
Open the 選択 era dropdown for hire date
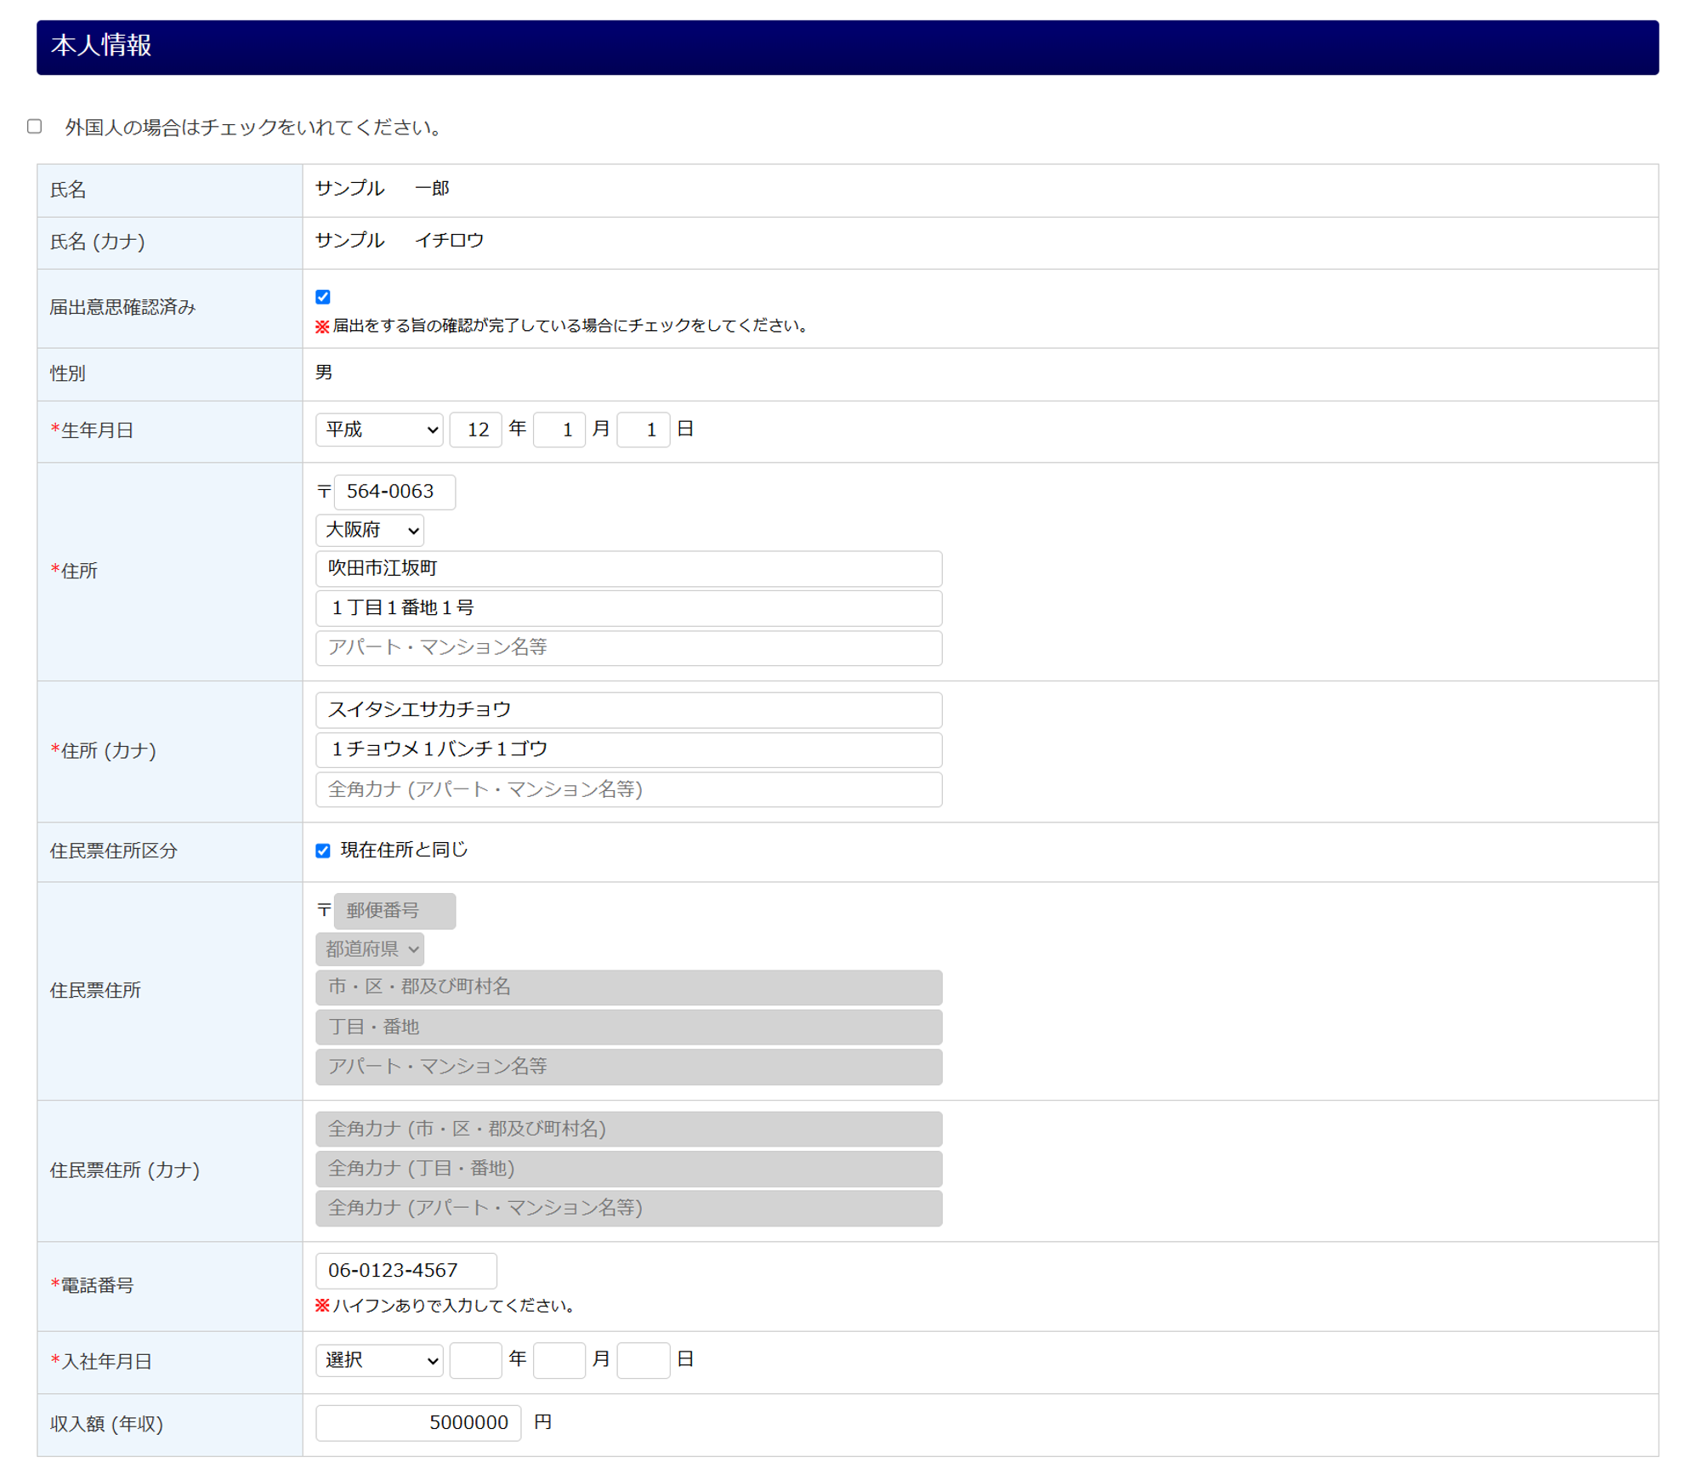point(378,1360)
